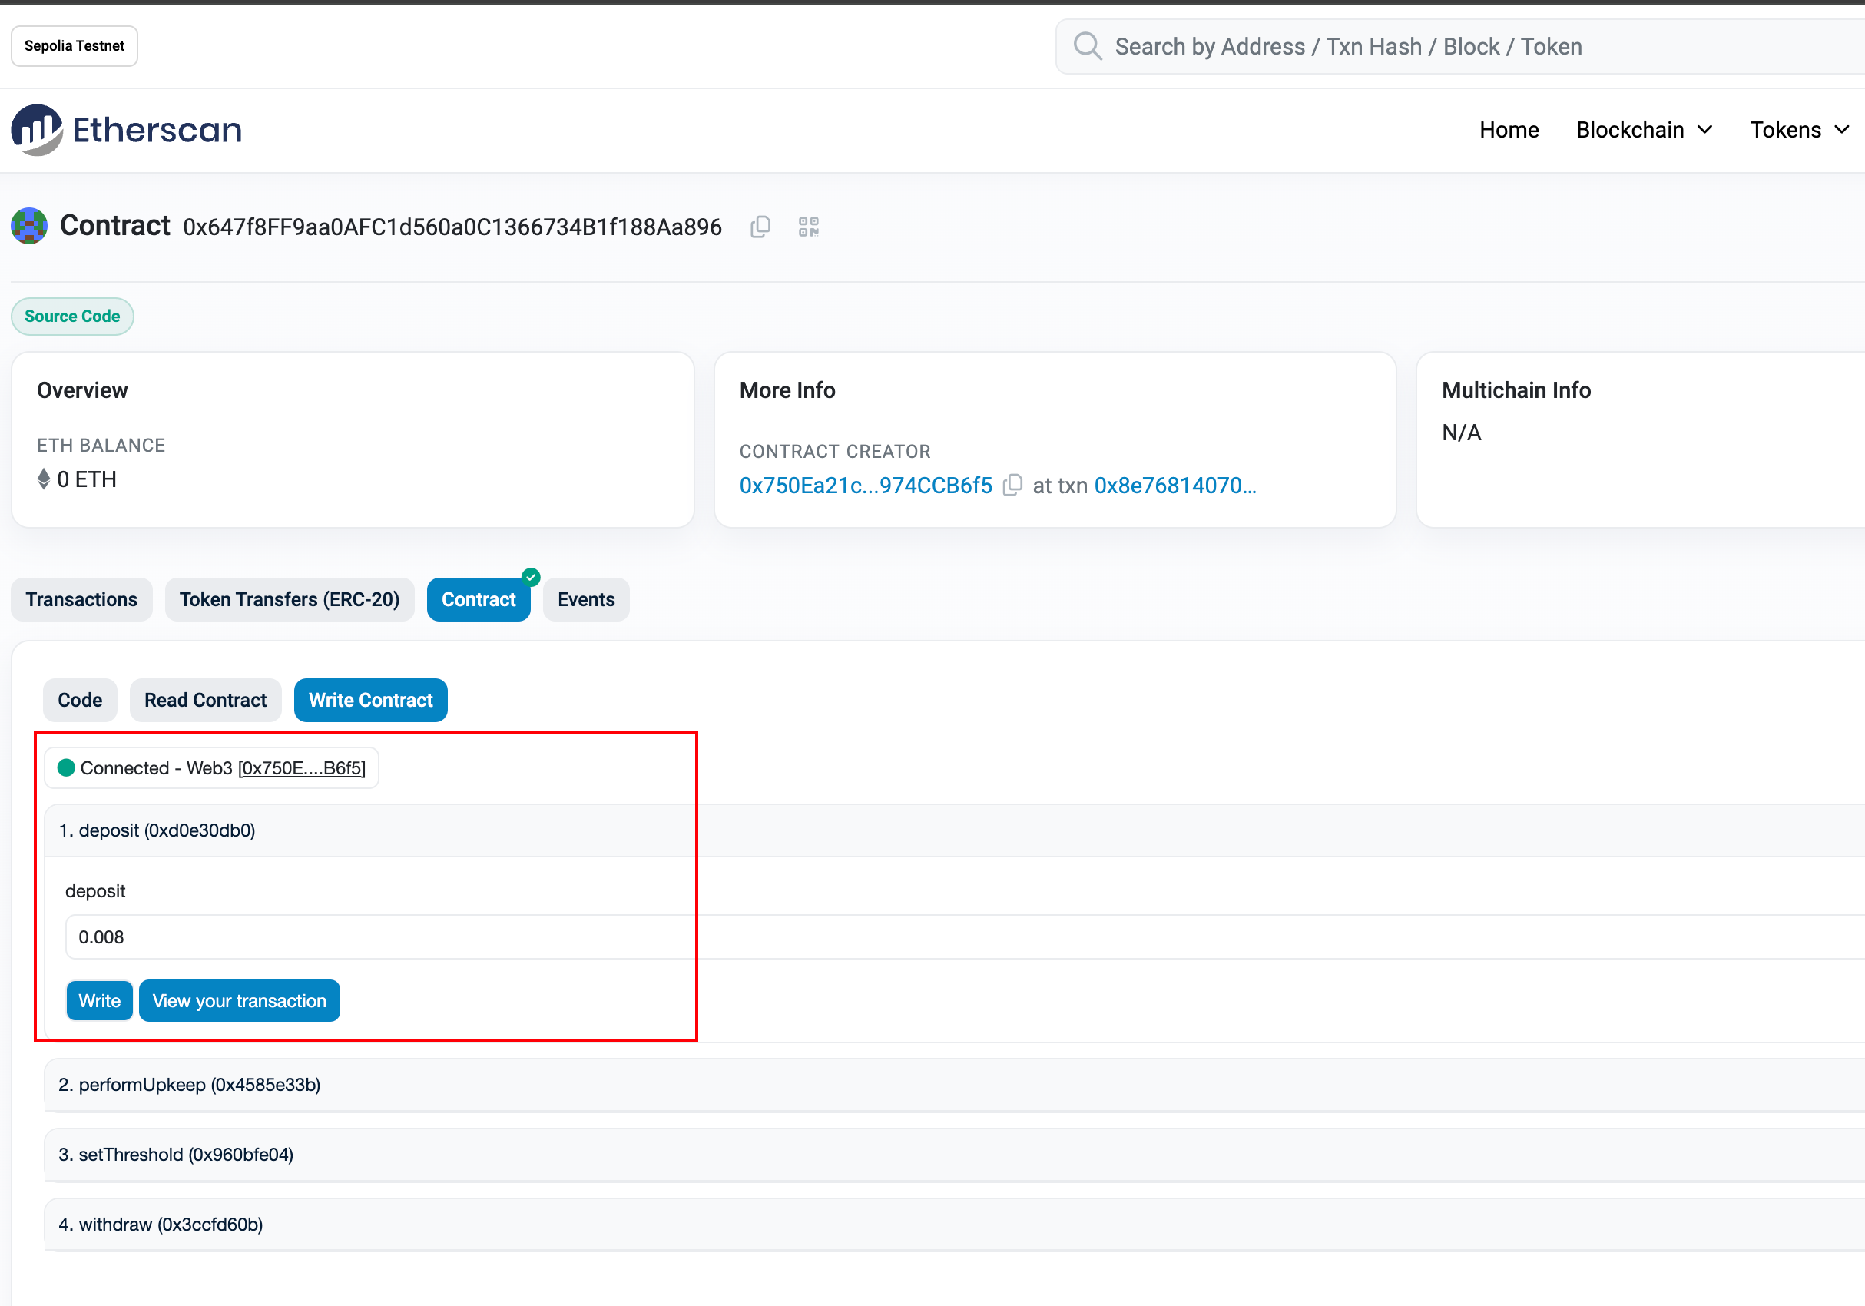
Task: Expand the setThreshold function section
Action: pos(955,1155)
